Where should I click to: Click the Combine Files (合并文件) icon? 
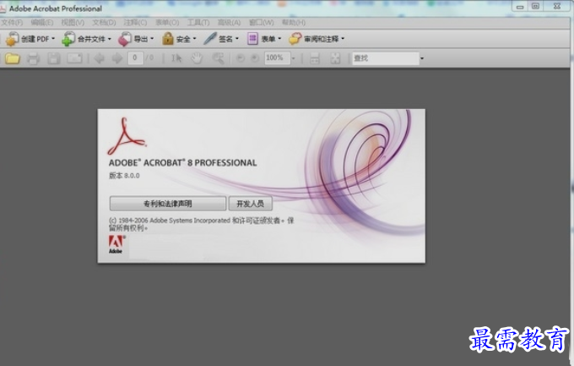point(68,39)
